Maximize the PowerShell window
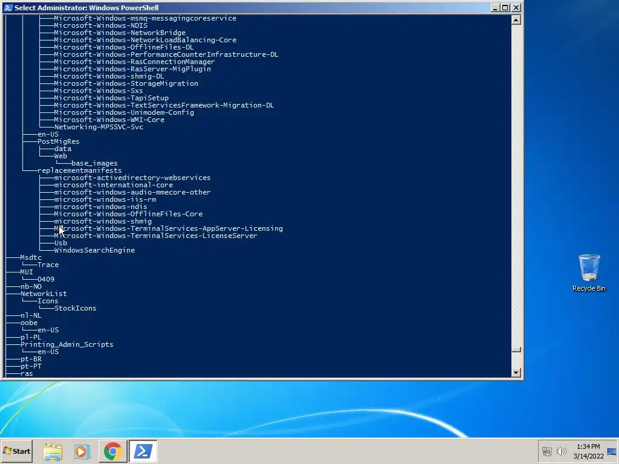The image size is (619, 464). [505, 7]
